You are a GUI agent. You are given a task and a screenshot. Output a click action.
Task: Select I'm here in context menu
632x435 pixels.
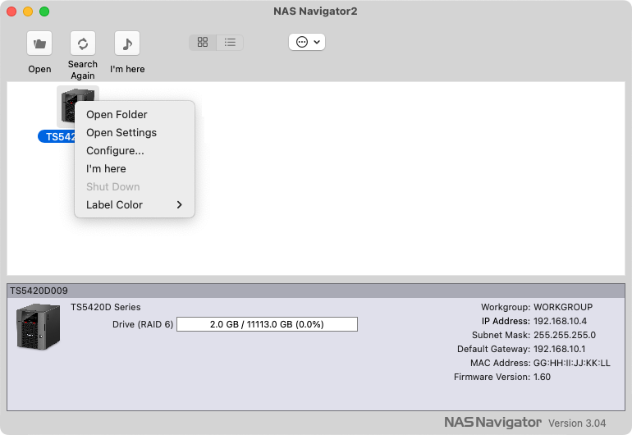coord(106,169)
